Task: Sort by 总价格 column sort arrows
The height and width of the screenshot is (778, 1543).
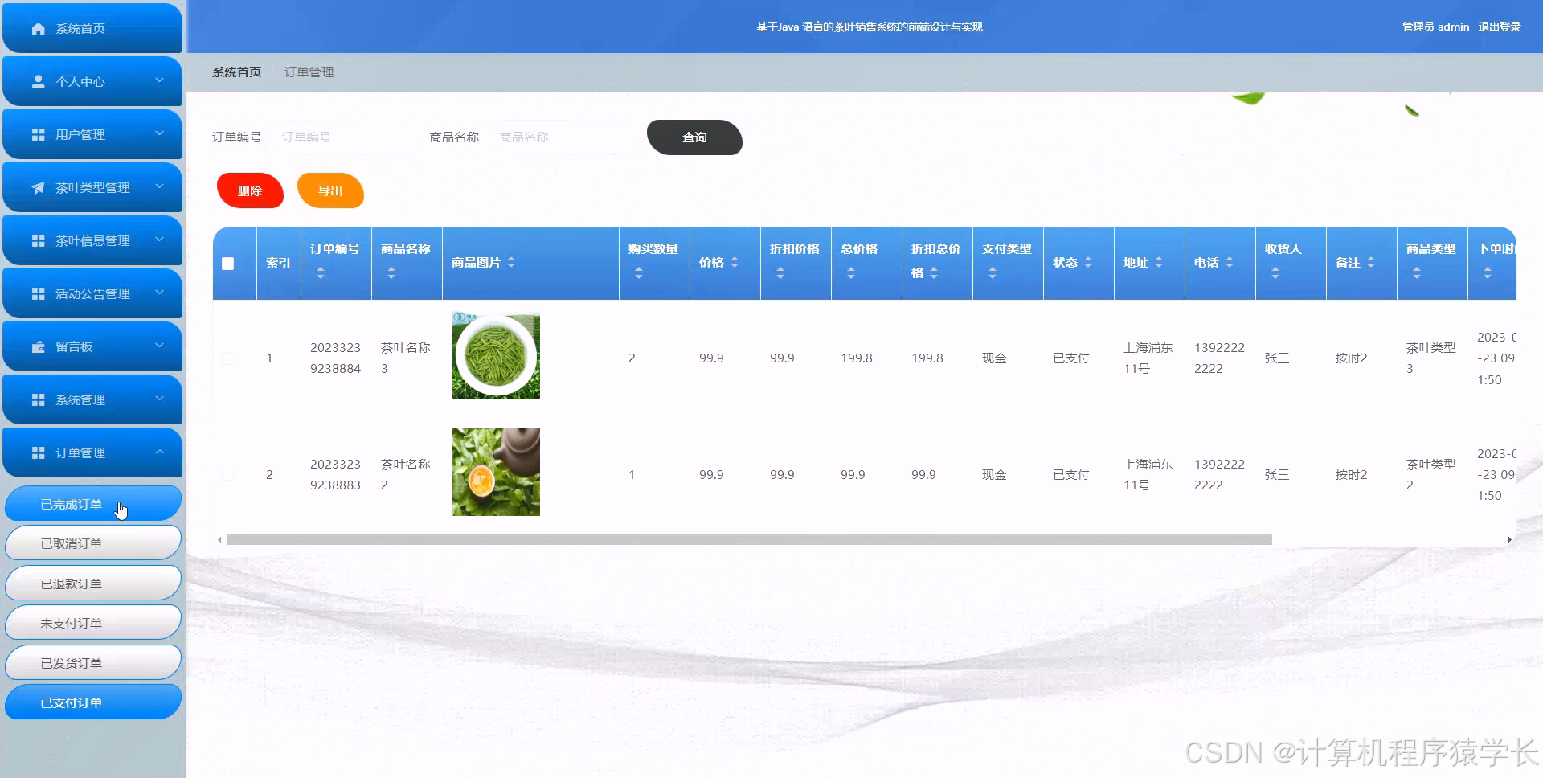Action: click(851, 273)
